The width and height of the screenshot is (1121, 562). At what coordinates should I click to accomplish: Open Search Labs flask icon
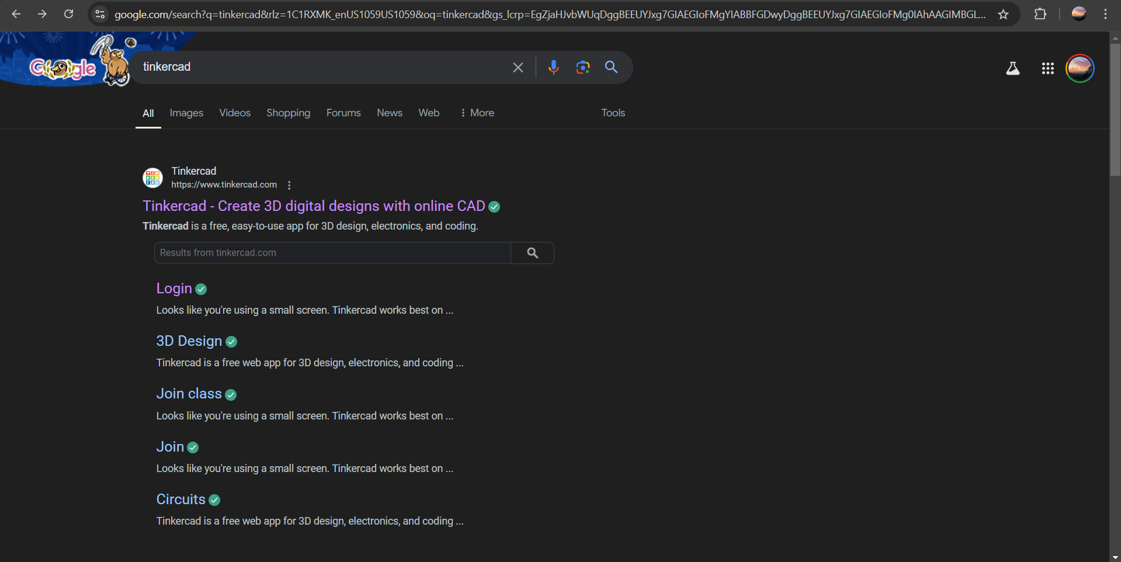(1012, 68)
